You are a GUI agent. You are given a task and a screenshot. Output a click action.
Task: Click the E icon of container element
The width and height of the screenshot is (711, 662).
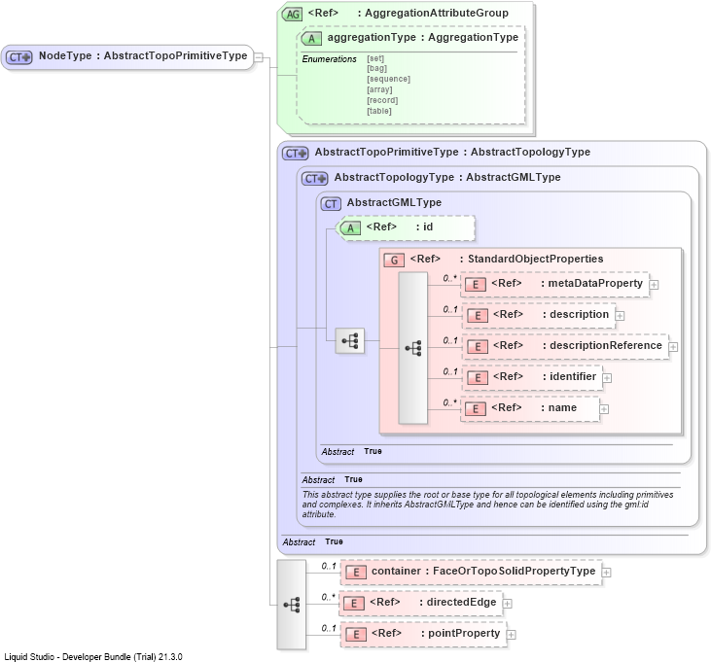[x=356, y=573]
